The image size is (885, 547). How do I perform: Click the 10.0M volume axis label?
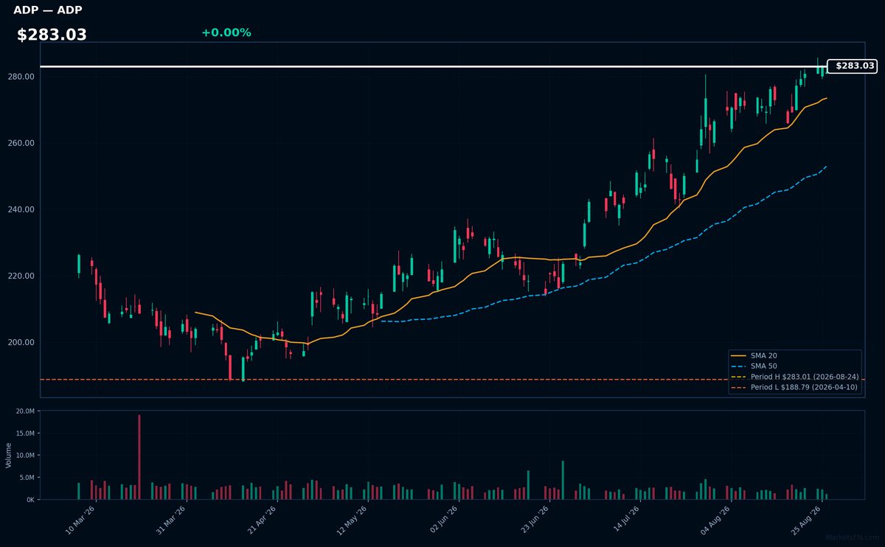(x=24, y=455)
